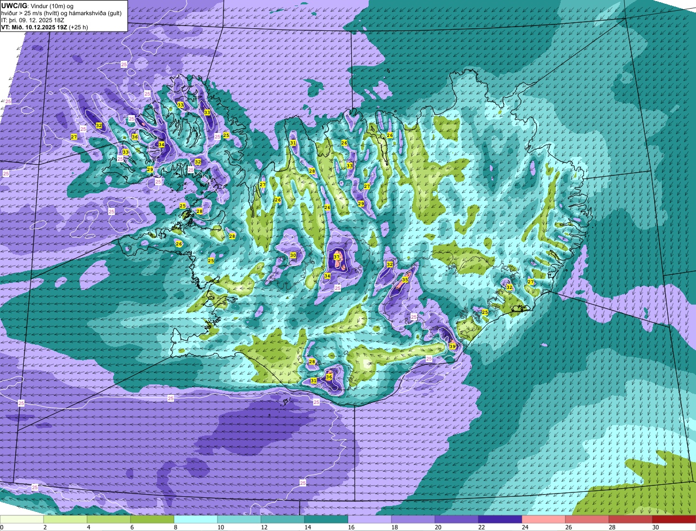Click the 20–22 m/s legend color swatch

tap(457, 520)
